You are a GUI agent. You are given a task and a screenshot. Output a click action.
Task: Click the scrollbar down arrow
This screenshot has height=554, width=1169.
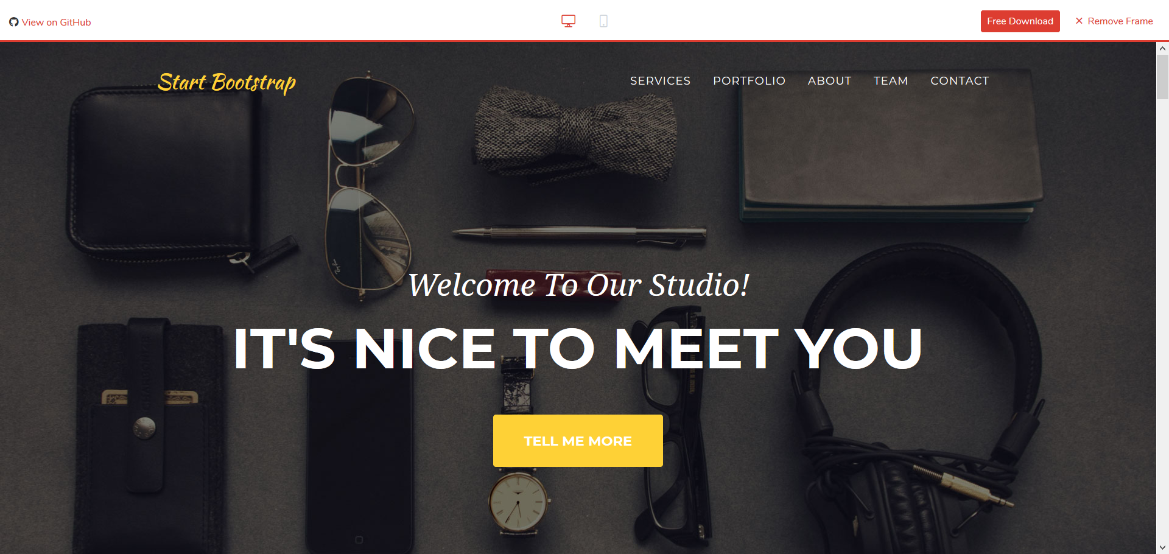pyautogui.click(x=1162, y=547)
